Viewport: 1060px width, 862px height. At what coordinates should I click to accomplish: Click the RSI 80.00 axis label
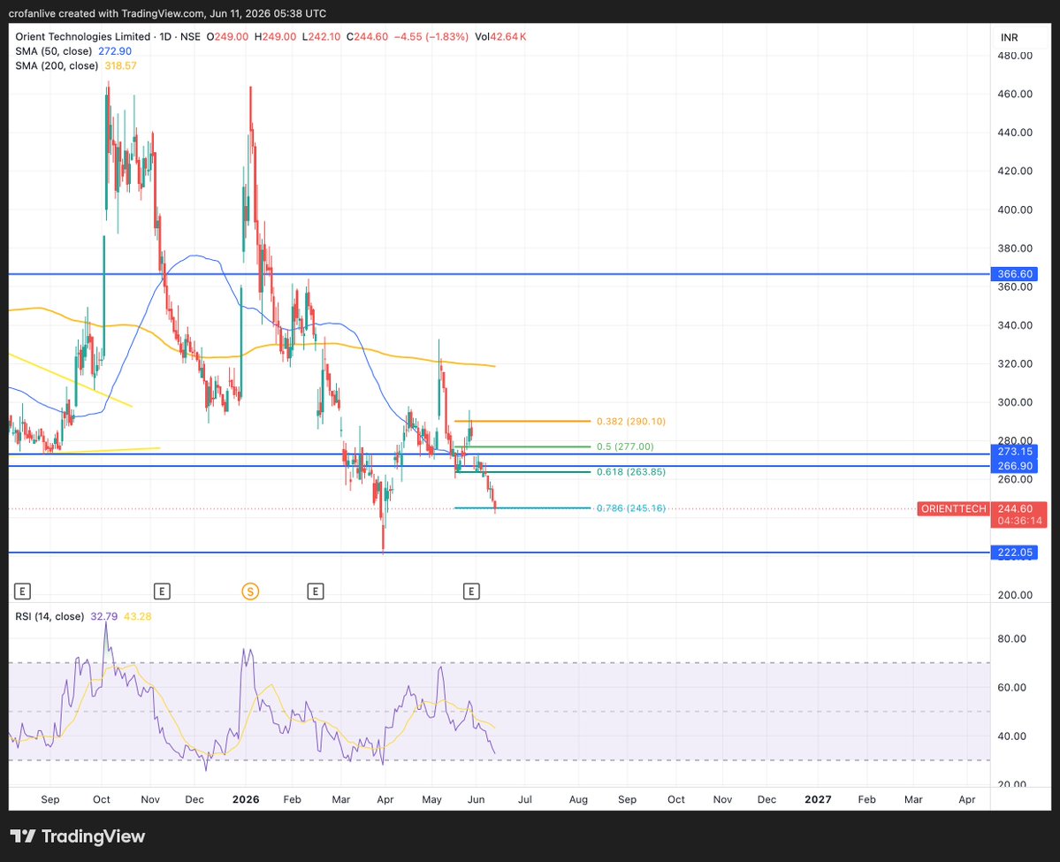tap(1011, 638)
